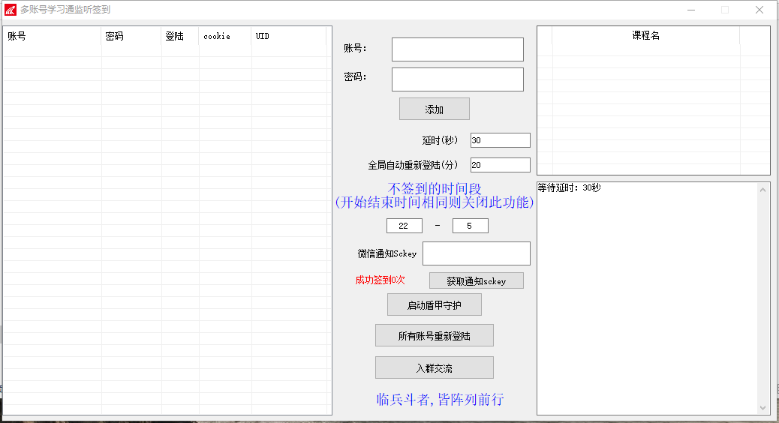
Task: Click the 临兵斗者,皆阵列前行 blue text
Action: pos(441,399)
